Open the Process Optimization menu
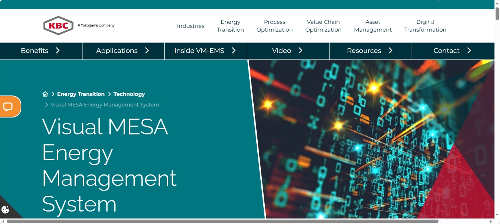Screen dimensions: 500x224 coord(275,26)
